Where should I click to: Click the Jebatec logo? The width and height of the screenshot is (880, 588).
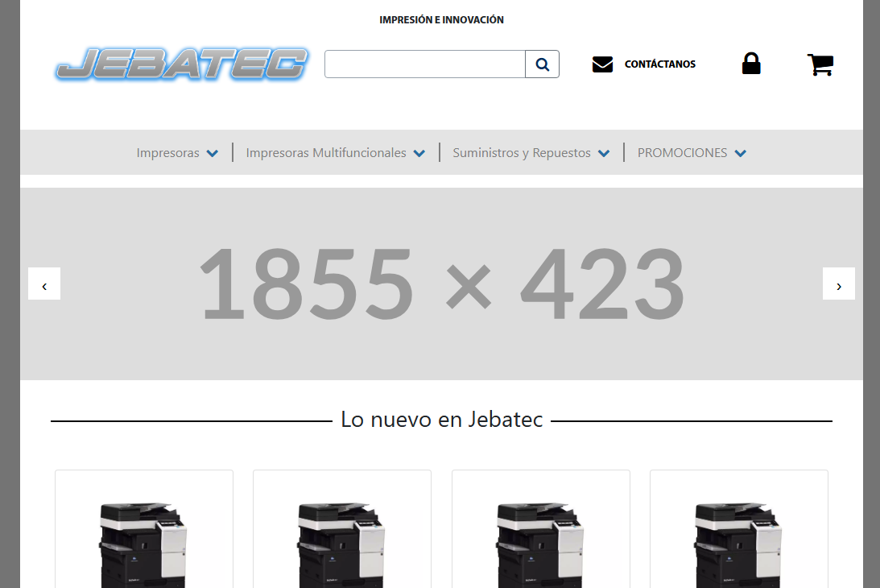[x=182, y=64]
